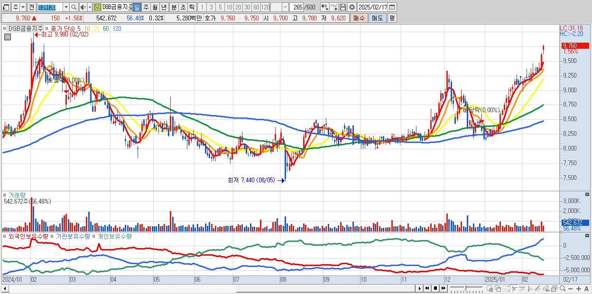Viewport: 592px width, 294px height.
Task: Switch to 초 second period
Action: [x=183, y=7]
